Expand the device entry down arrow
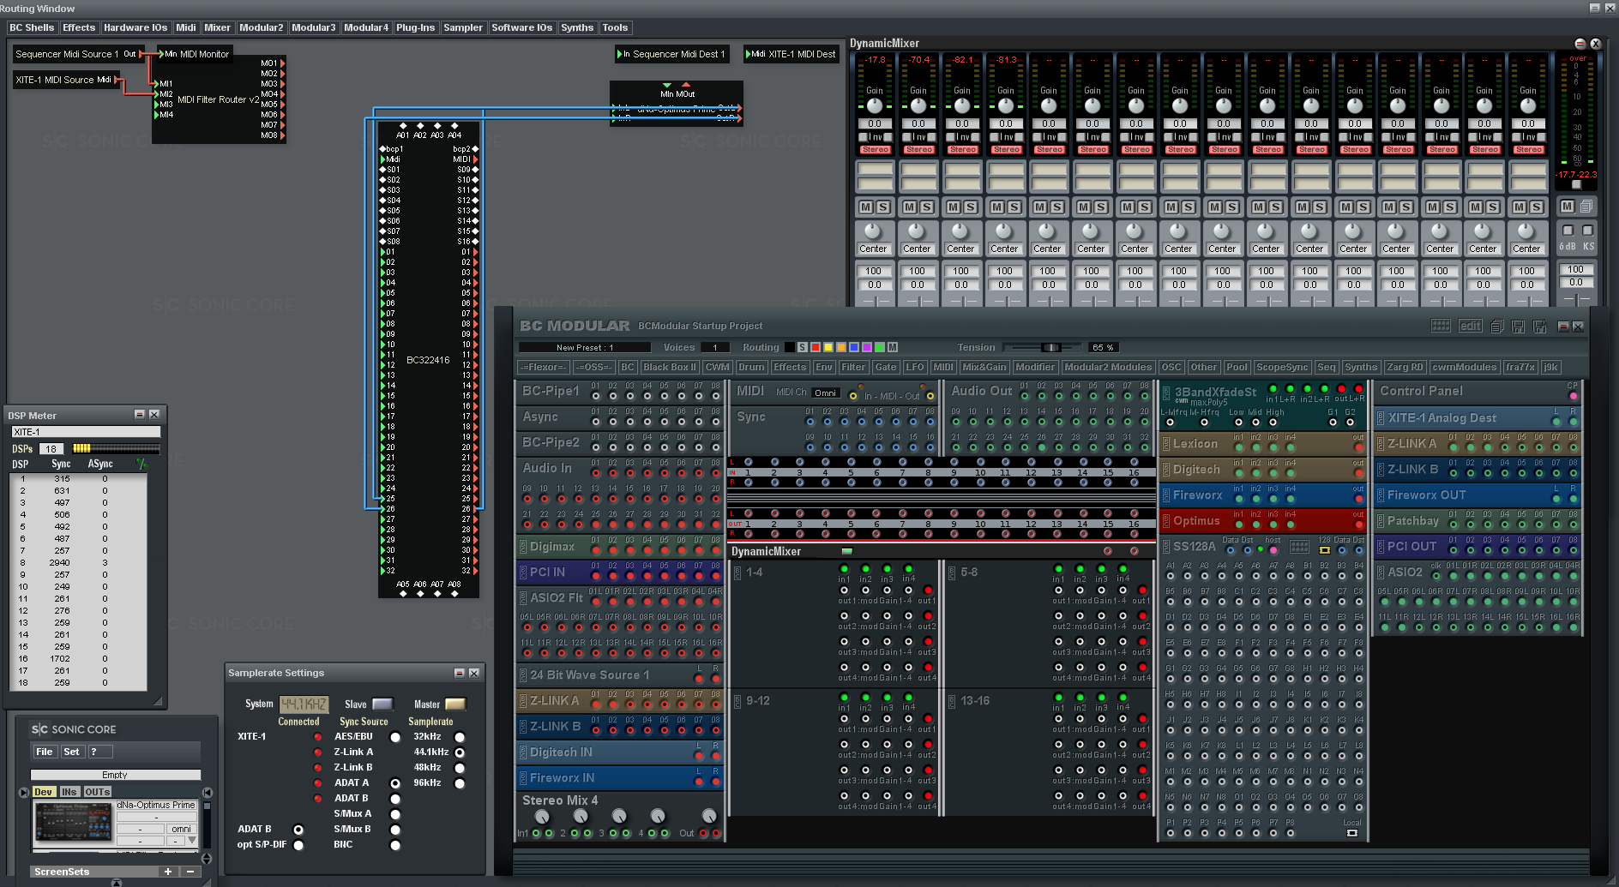 (192, 841)
